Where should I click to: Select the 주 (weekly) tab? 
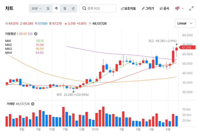[x=56, y=8]
